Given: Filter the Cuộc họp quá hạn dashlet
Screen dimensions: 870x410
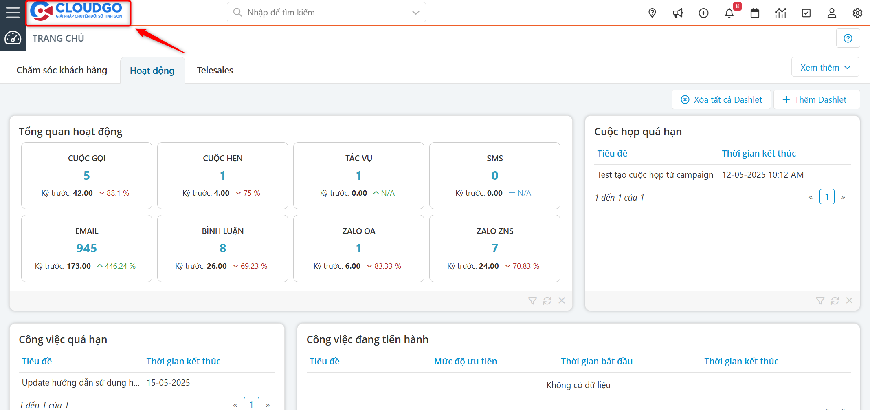Looking at the screenshot, I should click(x=820, y=301).
